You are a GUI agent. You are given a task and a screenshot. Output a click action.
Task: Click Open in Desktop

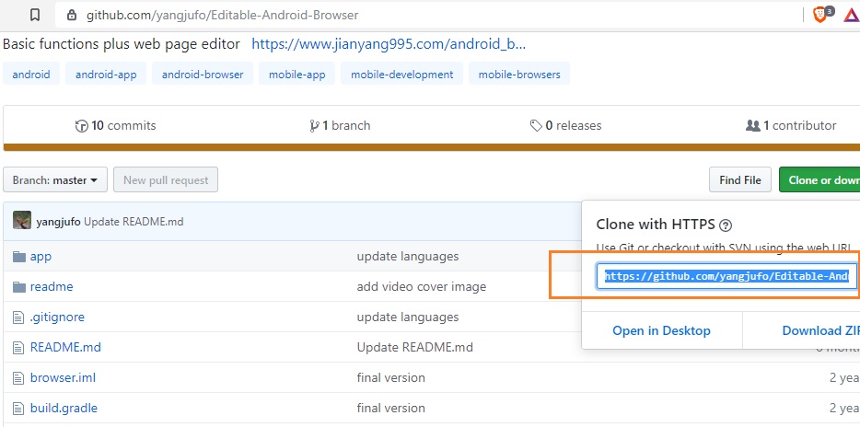661,330
